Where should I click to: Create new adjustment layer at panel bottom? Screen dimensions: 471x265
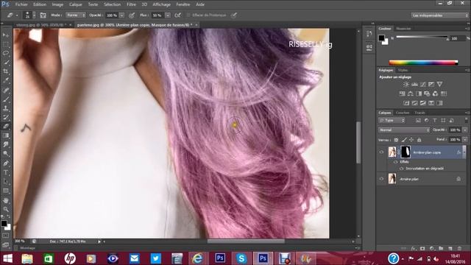coord(432,249)
